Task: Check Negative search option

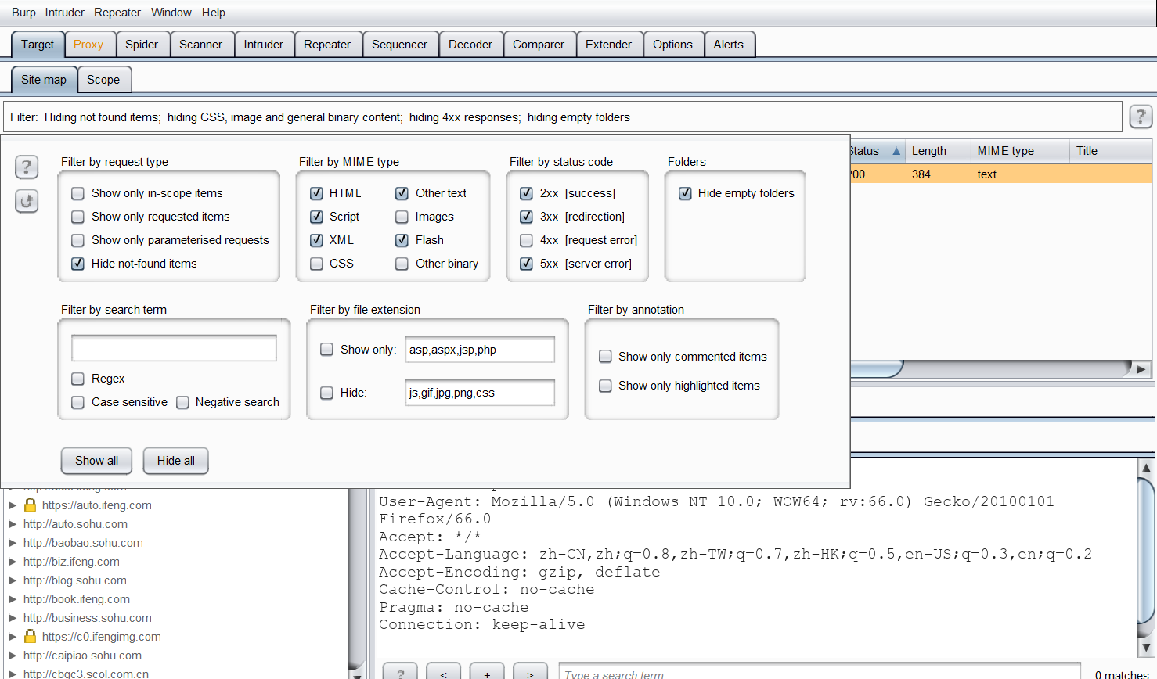Action: click(182, 402)
